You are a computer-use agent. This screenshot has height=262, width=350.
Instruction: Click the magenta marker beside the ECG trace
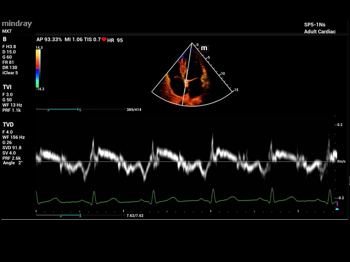click(337, 203)
